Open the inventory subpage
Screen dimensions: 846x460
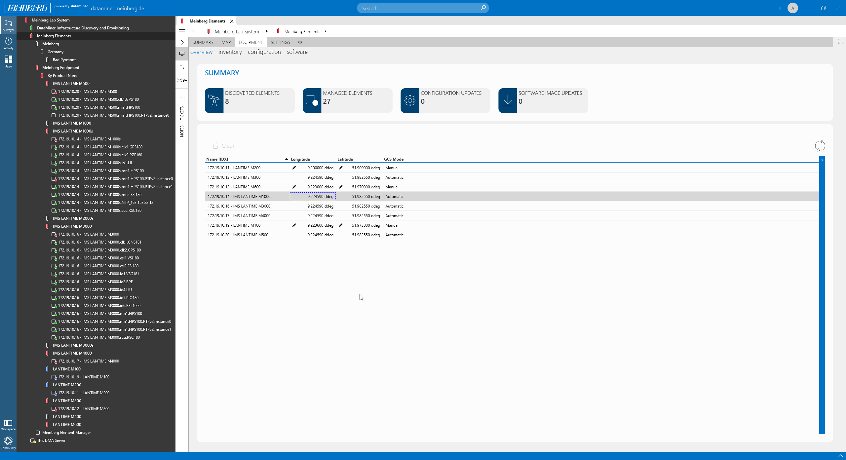tap(230, 52)
